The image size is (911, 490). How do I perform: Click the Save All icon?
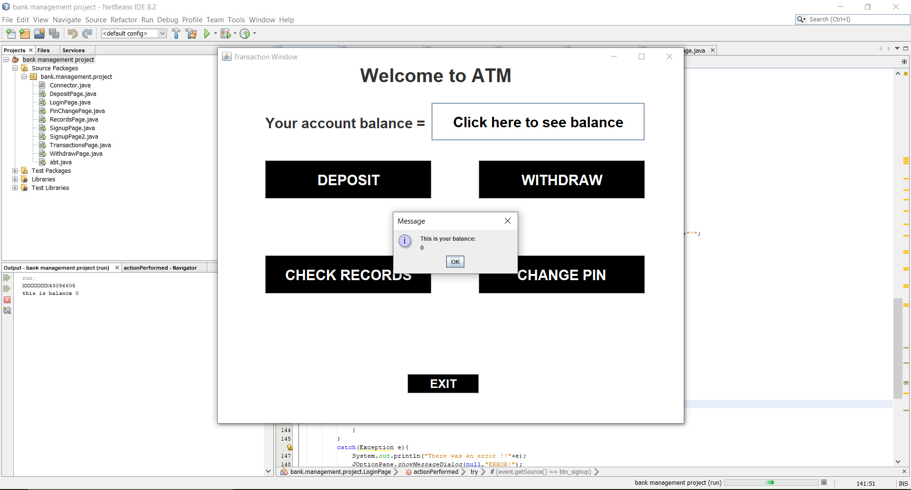(54, 33)
